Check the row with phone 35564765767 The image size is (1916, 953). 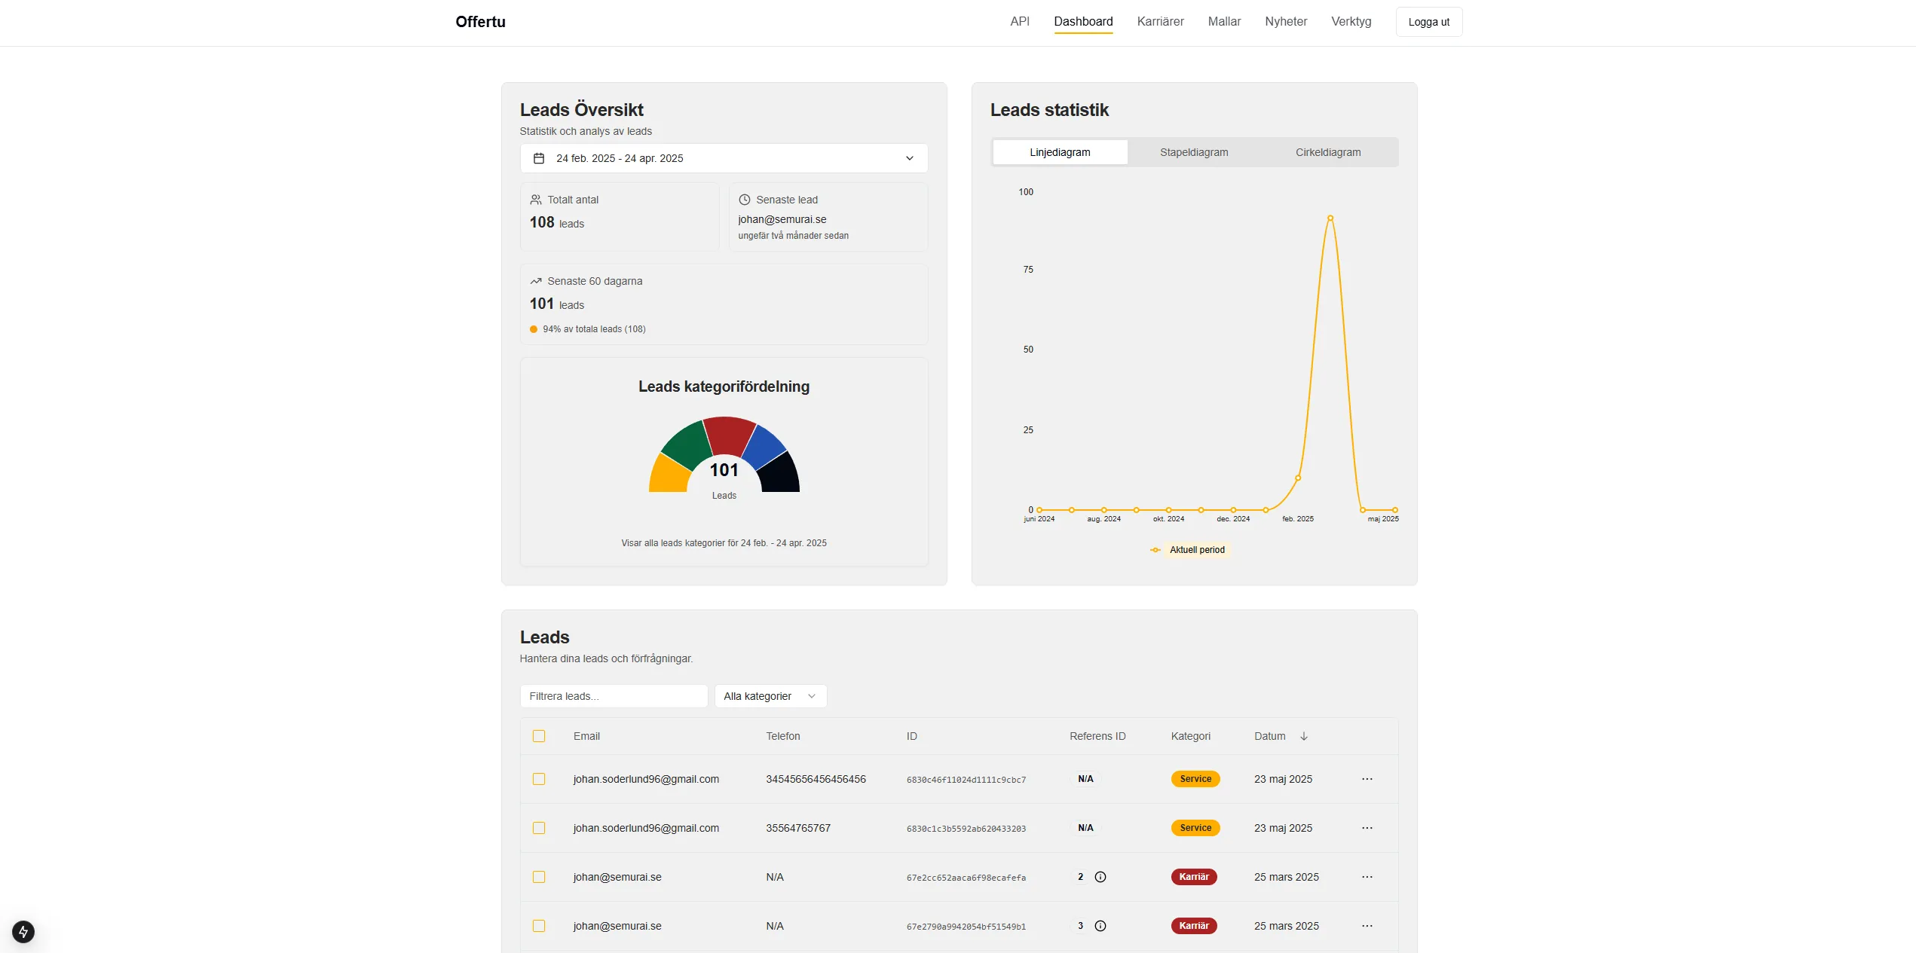(539, 828)
